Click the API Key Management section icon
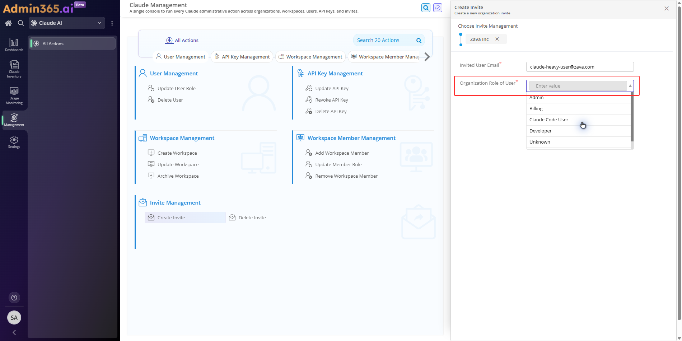 tap(300, 73)
